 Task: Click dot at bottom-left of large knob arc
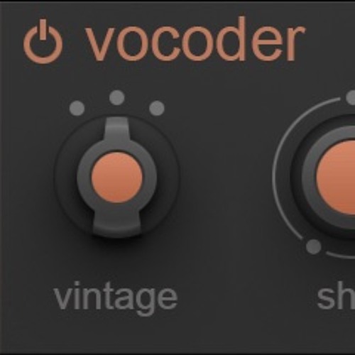(314, 246)
